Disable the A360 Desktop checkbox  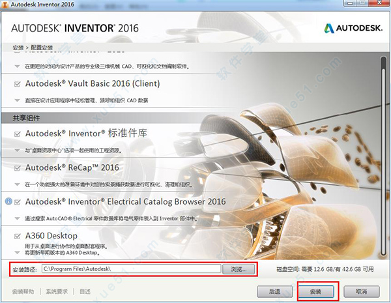click(x=17, y=235)
